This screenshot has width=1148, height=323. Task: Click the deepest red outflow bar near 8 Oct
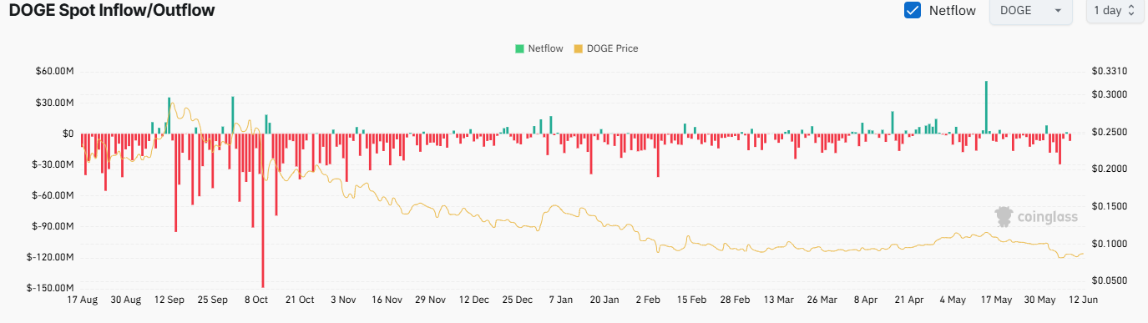(263, 210)
